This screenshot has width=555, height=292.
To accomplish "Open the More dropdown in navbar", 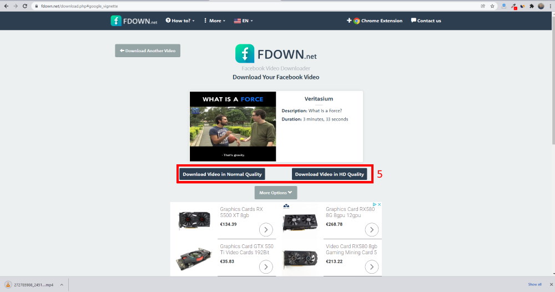I will point(214,21).
